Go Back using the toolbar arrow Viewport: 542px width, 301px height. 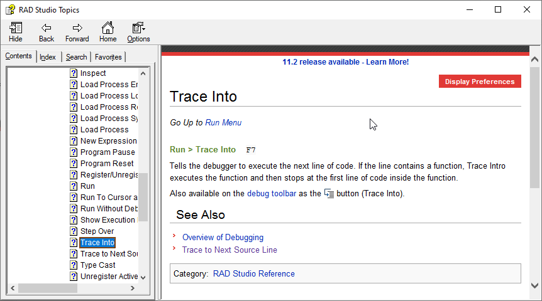(x=47, y=28)
